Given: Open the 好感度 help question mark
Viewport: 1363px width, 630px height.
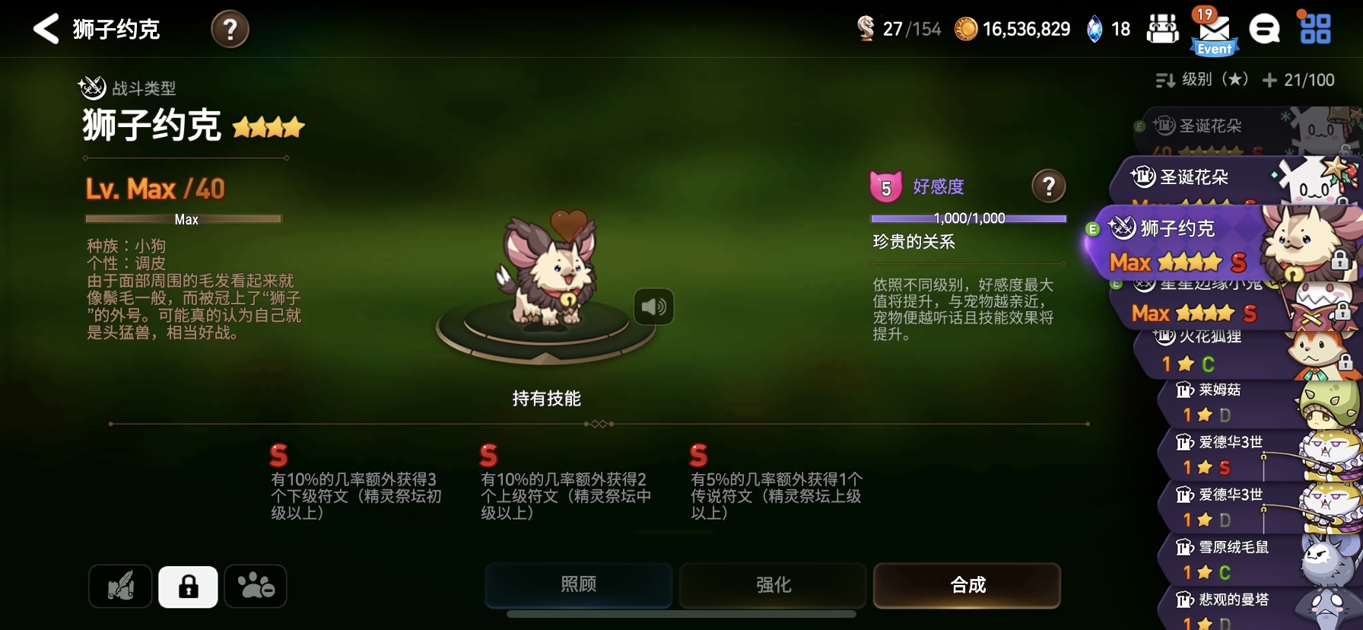Looking at the screenshot, I should (x=1049, y=186).
